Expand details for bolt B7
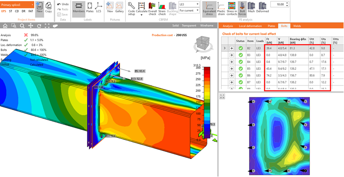344x177 pixels. 232,82
